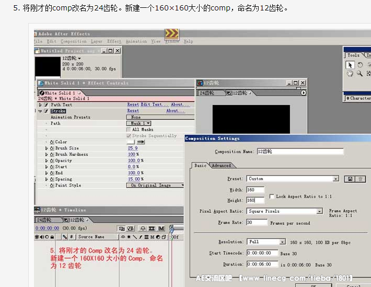Open the Paint Style On Original Image dropdown
Screen dimensions: 371x287
(155, 186)
